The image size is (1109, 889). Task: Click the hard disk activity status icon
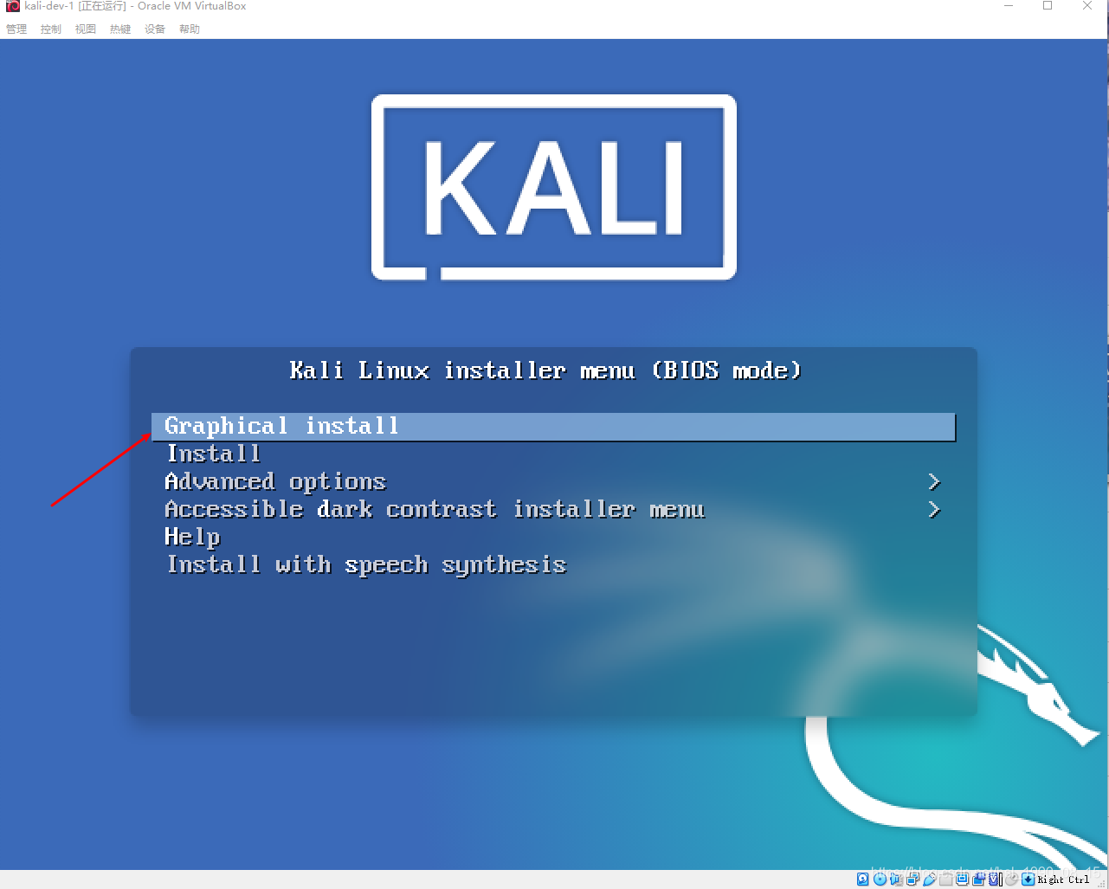point(862,879)
